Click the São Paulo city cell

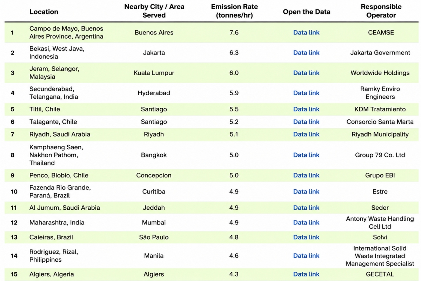tap(154, 237)
